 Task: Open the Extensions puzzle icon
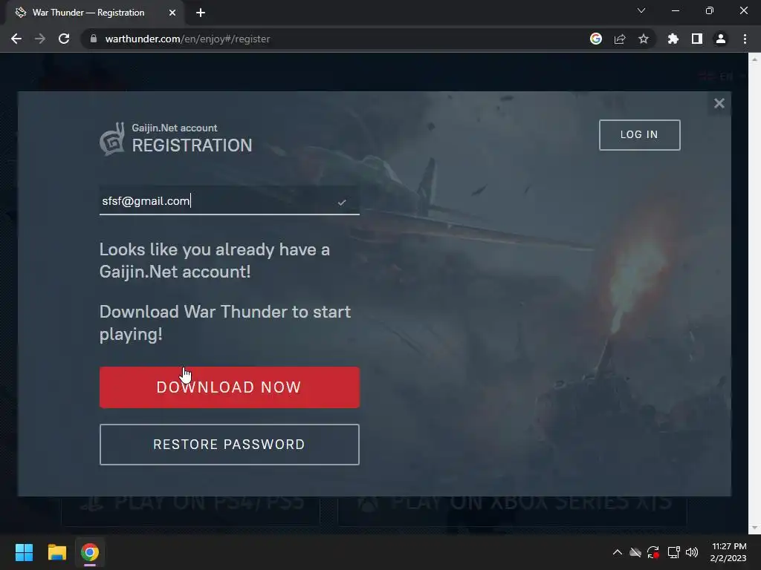[x=673, y=39]
